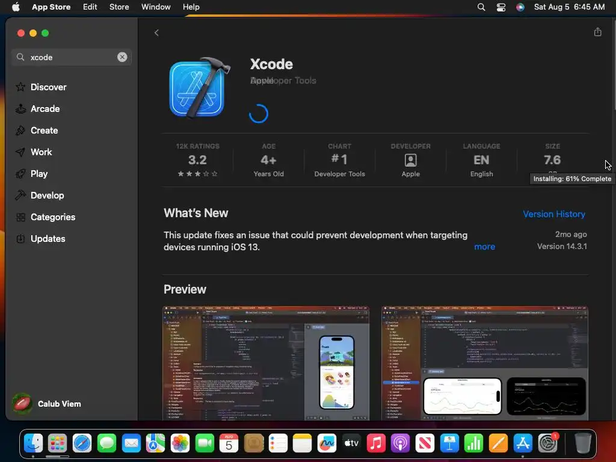Open Spotlight search in menu bar

click(481, 7)
